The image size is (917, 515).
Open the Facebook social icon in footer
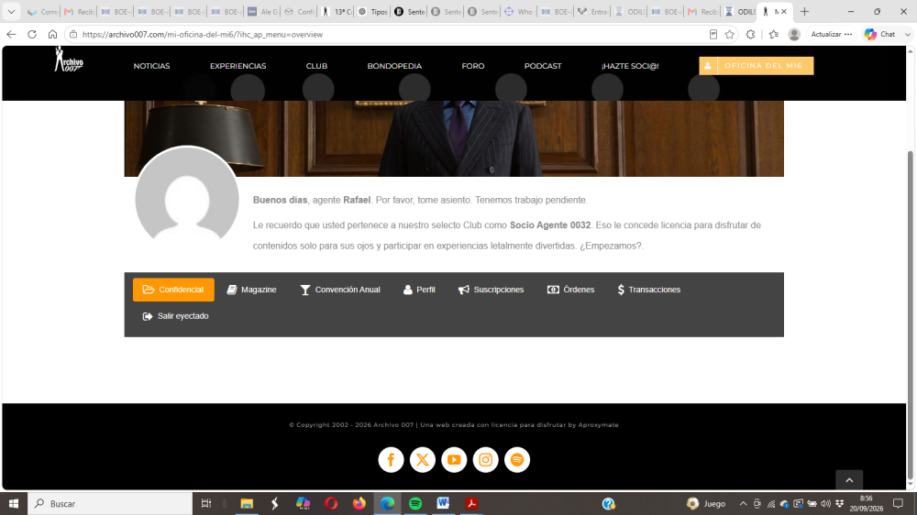click(x=391, y=460)
